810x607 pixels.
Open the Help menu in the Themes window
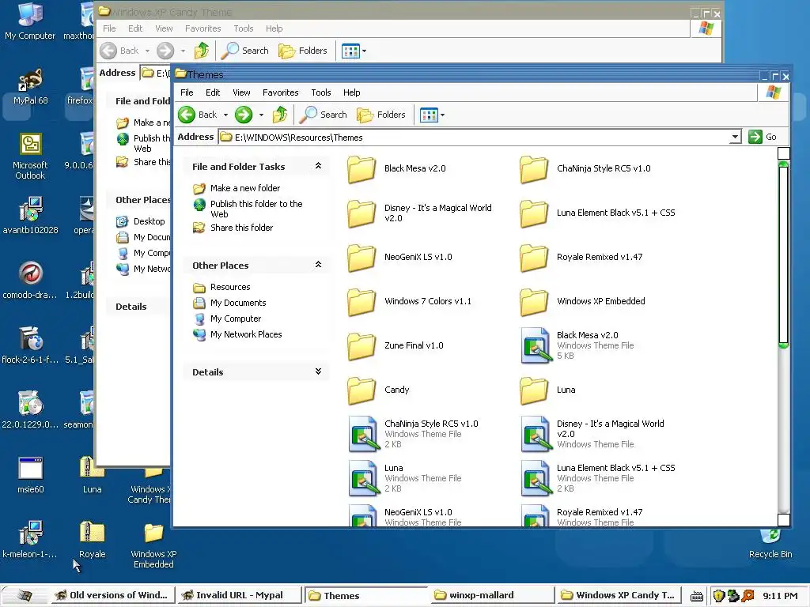[352, 92]
